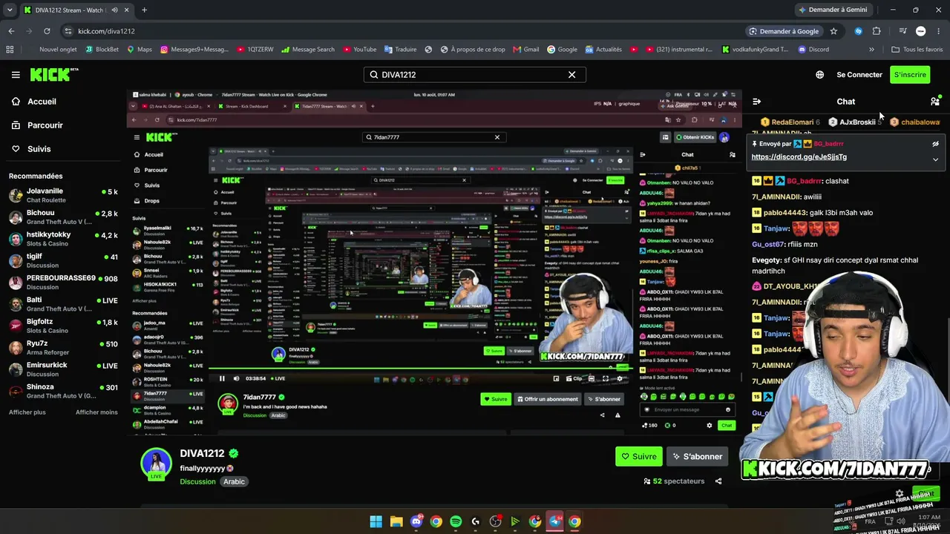This screenshot has width=950, height=534.
Task: Open the Discussion category link
Action: 197,481
